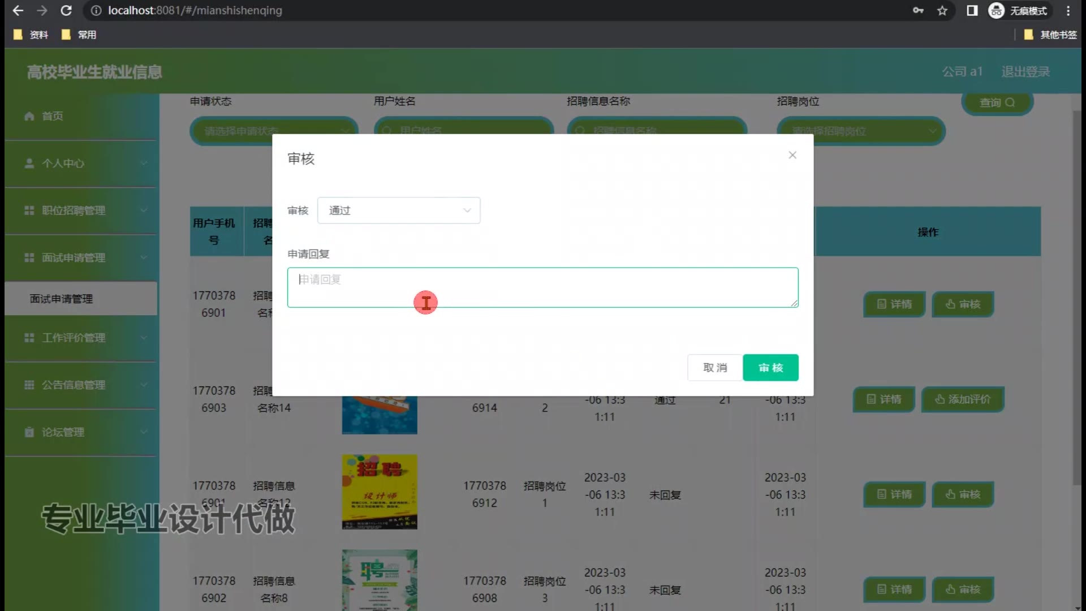Click the browser reload icon

66,10
